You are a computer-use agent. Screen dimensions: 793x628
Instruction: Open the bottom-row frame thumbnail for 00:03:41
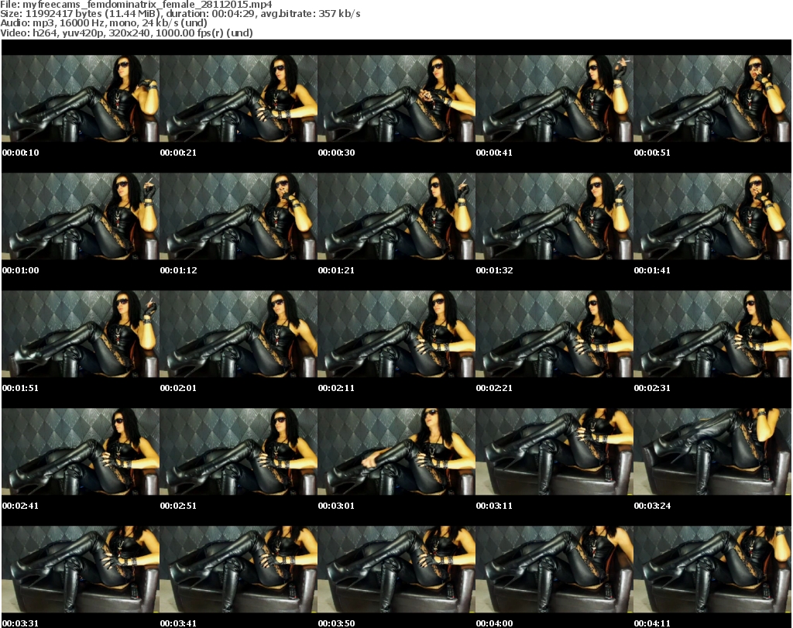(x=239, y=569)
